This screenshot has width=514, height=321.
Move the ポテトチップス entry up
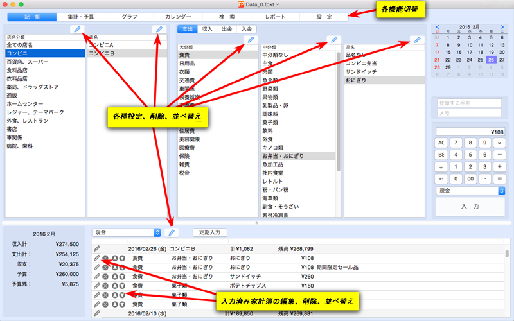[x=114, y=286]
